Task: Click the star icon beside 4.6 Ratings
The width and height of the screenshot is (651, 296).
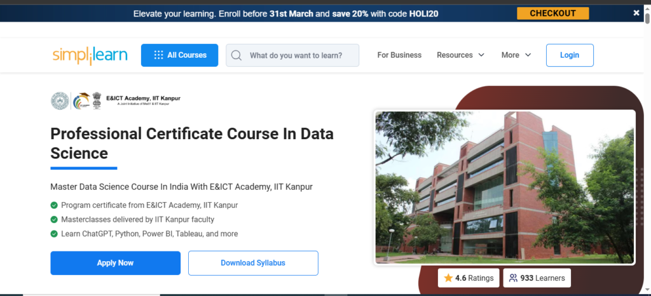Action: pos(448,278)
